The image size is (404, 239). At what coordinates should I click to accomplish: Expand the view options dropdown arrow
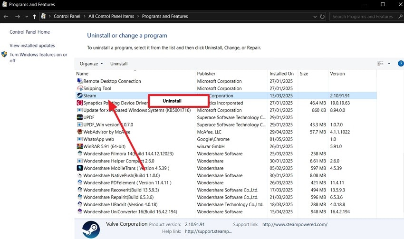coord(389,63)
